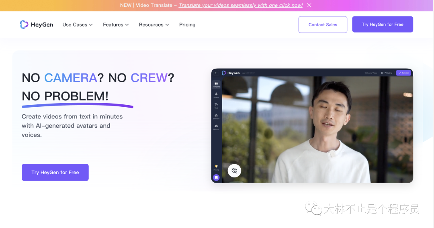Select the Template icon in editor sidebar
The height and width of the screenshot is (228, 434).
click(216, 84)
